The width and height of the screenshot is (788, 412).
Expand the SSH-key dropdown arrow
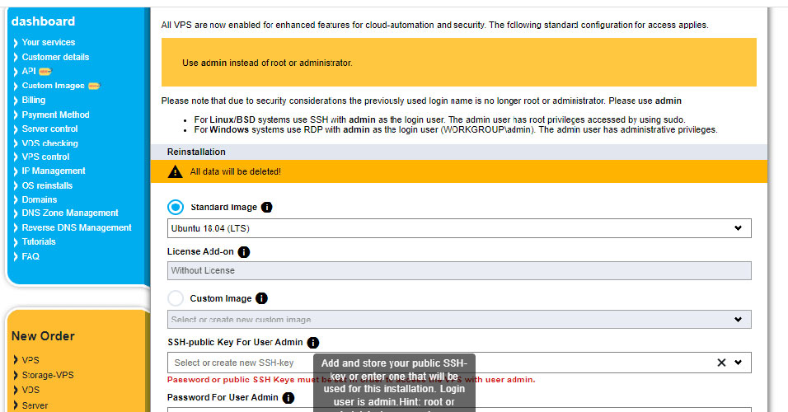738,363
